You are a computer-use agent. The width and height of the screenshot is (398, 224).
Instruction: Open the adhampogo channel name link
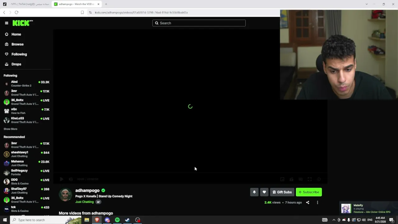87,190
